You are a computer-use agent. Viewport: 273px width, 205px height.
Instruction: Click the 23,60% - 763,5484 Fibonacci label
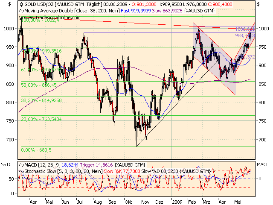click(x=41, y=119)
